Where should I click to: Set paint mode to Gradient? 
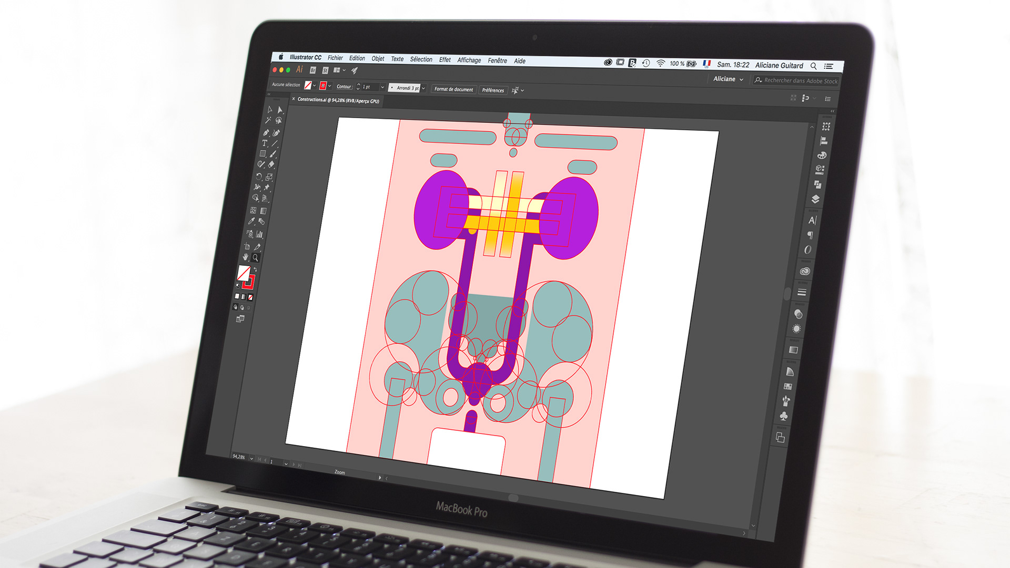[x=243, y=297]
